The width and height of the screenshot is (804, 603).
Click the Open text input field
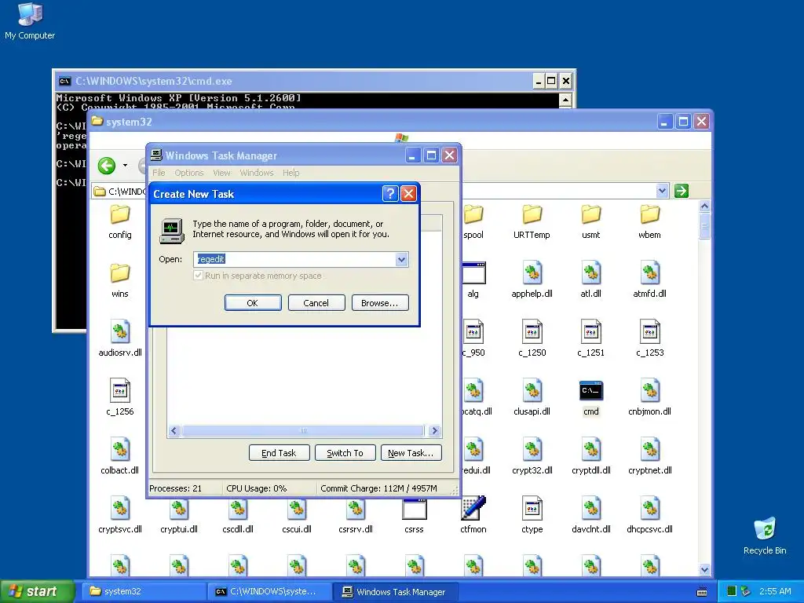tap(294, 259)
